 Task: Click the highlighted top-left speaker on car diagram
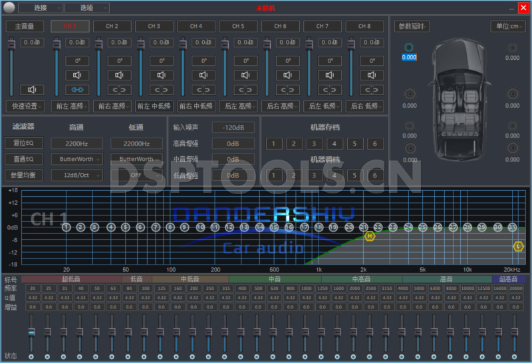[409, 48]
